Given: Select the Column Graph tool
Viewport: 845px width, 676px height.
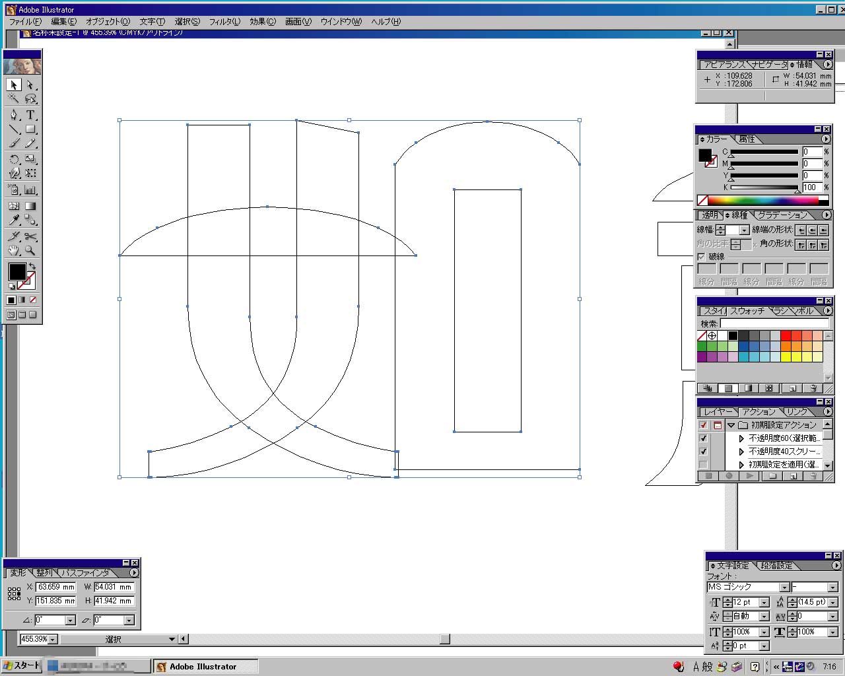Looking at the screenshot, I should click(30, 189).
